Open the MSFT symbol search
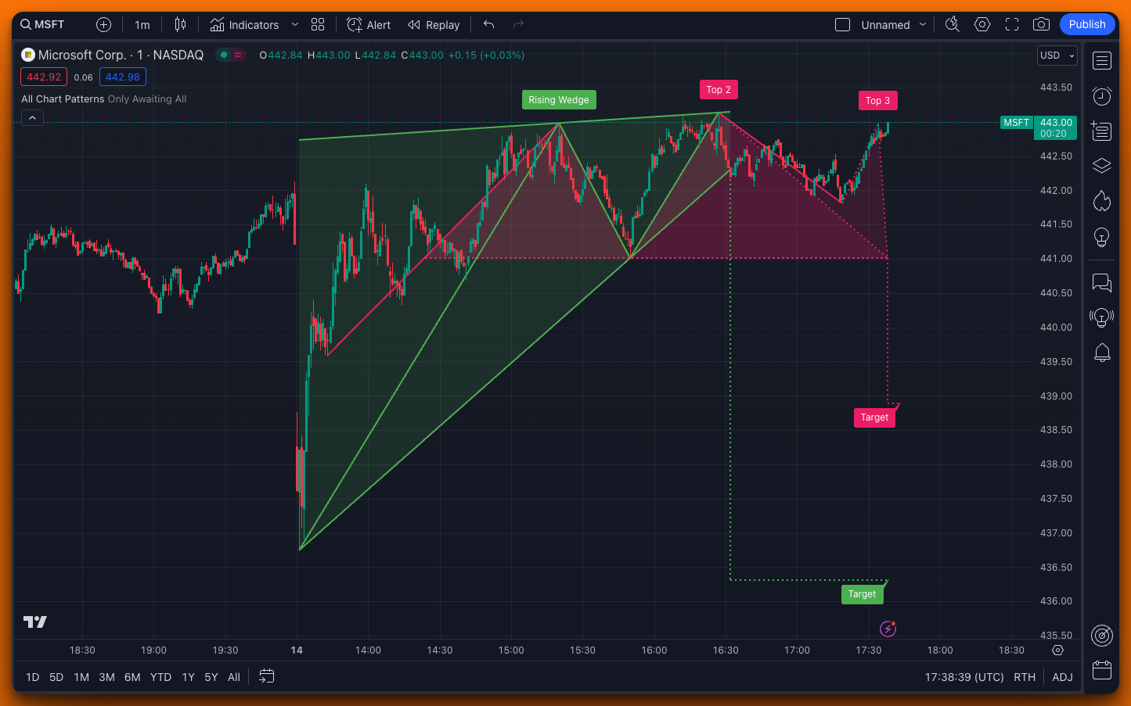Image resolution: width=1131 pixels, height=706 pixels. coord(43,24)
